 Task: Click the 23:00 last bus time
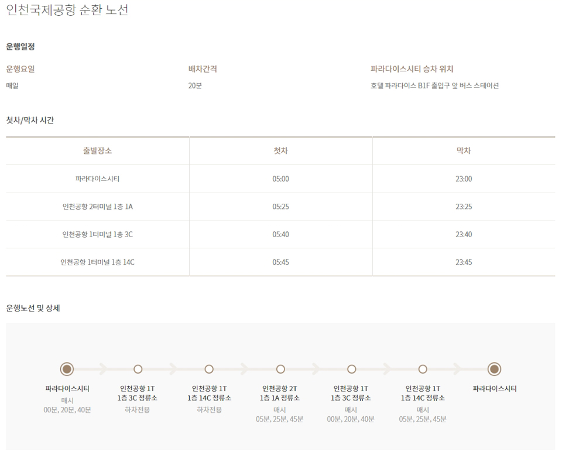point(464,179)
